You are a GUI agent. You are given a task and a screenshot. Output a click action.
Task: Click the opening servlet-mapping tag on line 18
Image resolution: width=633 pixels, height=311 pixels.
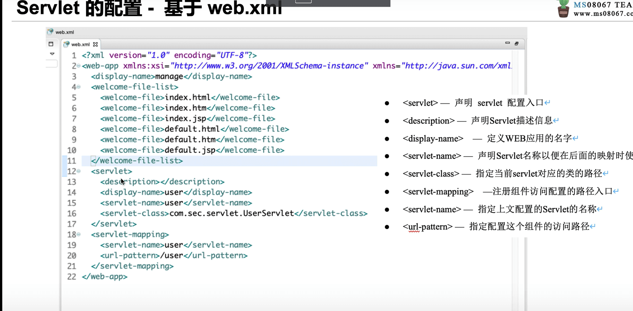[130, 234]
